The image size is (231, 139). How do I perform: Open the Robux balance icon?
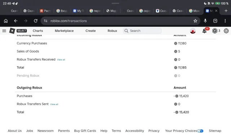[215, 31]
